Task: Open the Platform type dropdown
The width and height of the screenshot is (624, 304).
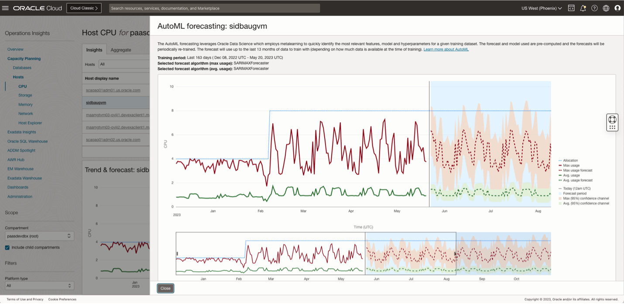Action: coord(39,285)
